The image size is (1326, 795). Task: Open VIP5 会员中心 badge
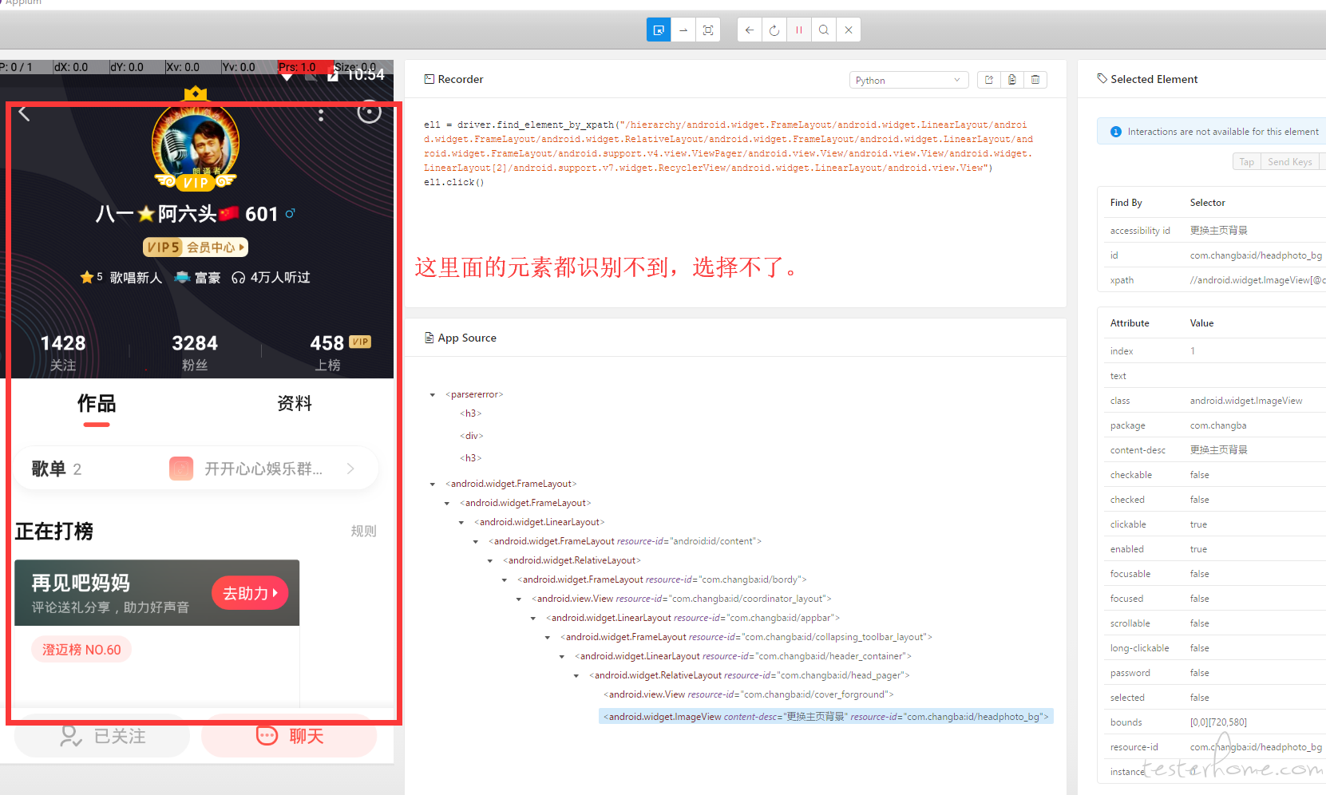(196, 247)
